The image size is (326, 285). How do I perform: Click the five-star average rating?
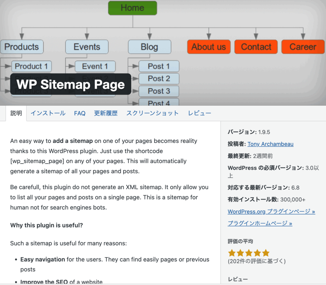(249, 253)
